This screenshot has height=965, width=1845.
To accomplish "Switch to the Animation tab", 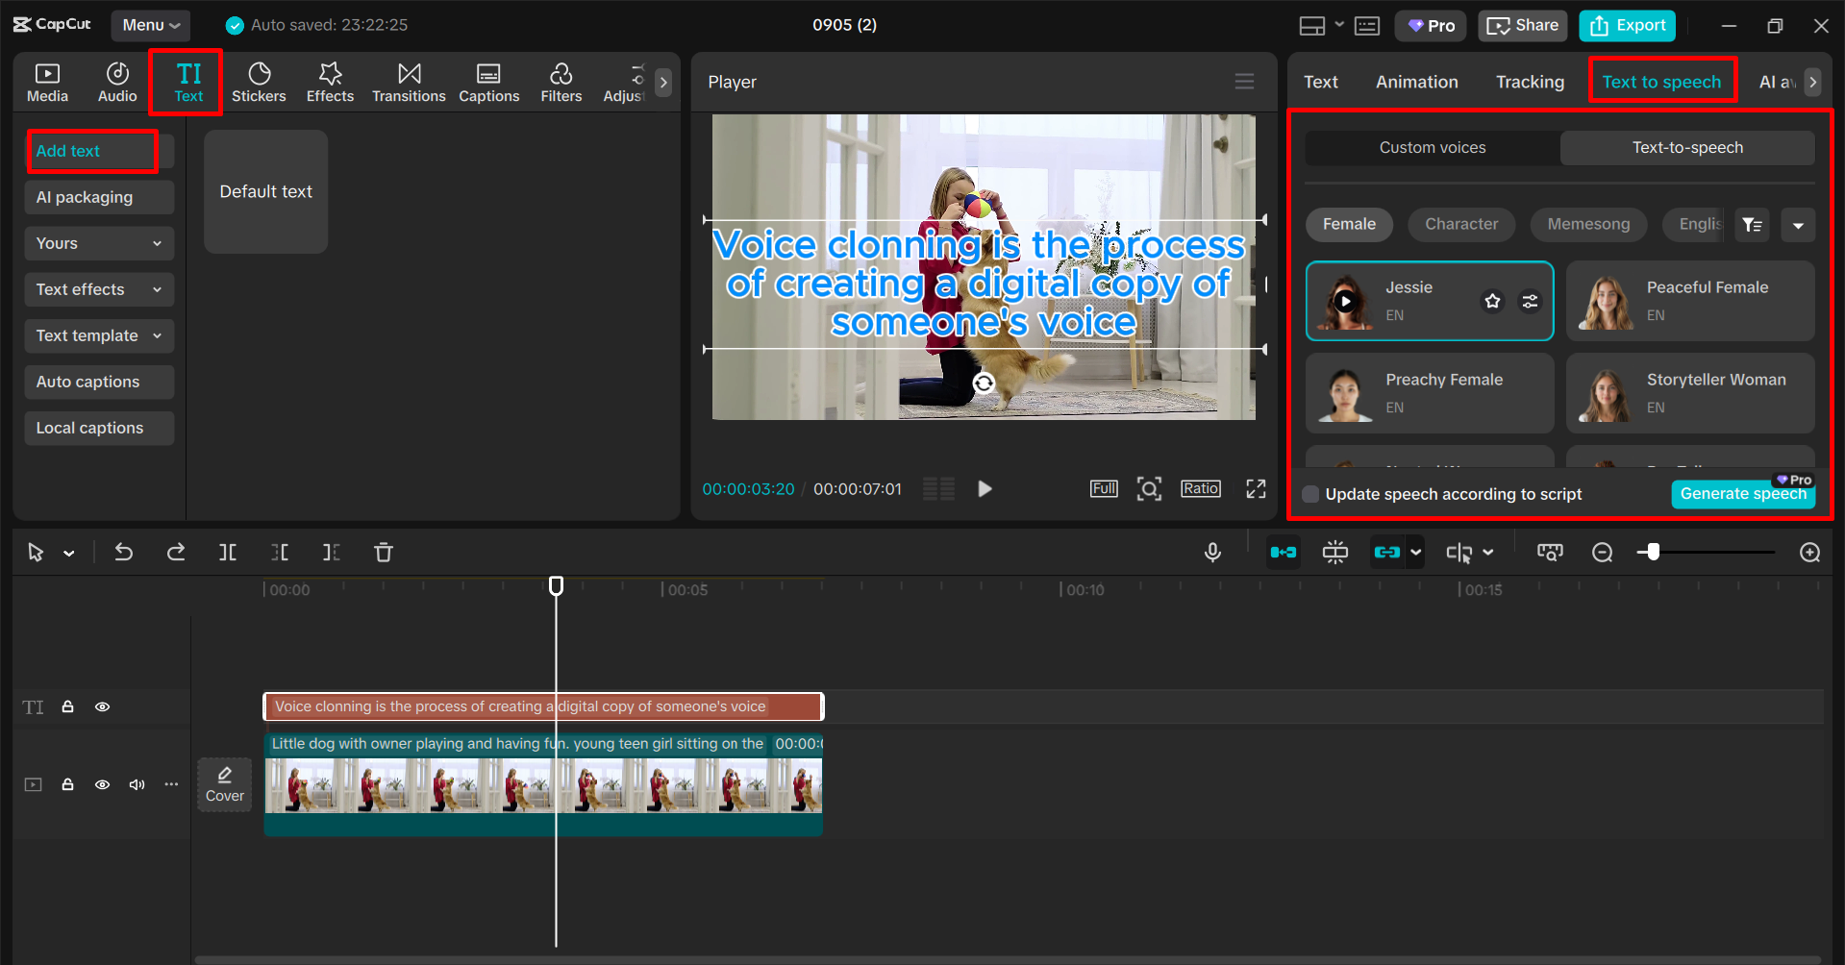I will (x=1416, y=82).
